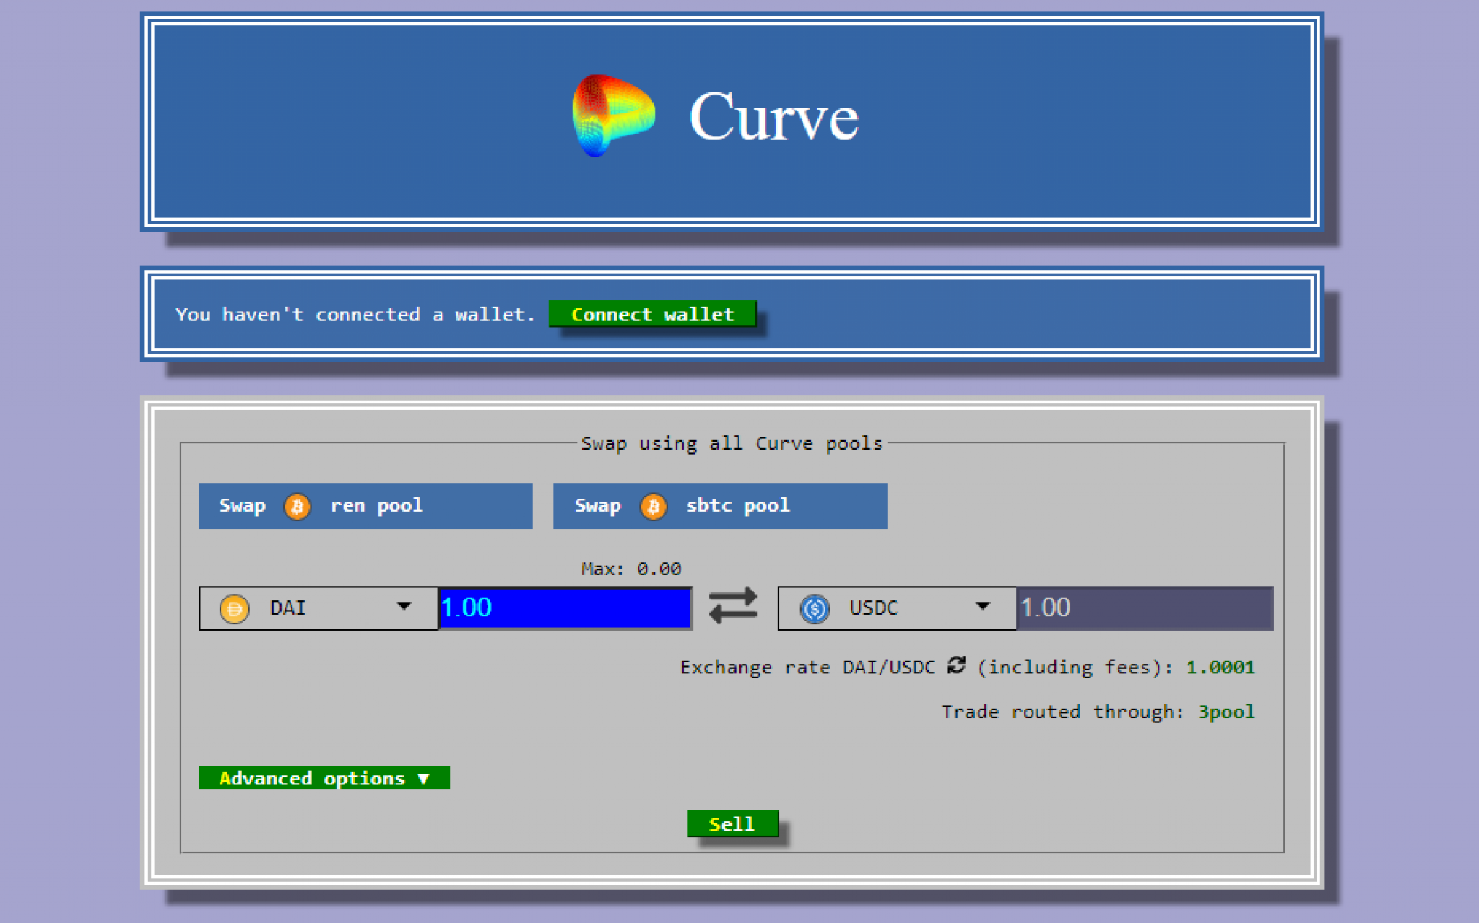Click the 3pool route link
Image resolution: width=1479 pixels, height=923 pixels.
[1226, 712]
